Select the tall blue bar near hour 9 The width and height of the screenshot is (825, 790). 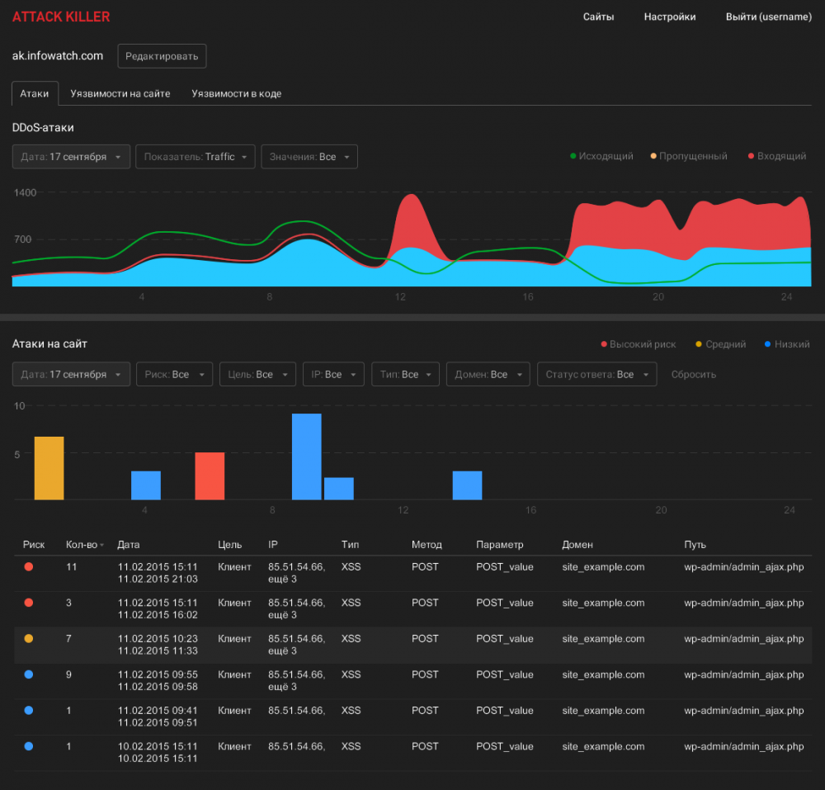point(306,456)
